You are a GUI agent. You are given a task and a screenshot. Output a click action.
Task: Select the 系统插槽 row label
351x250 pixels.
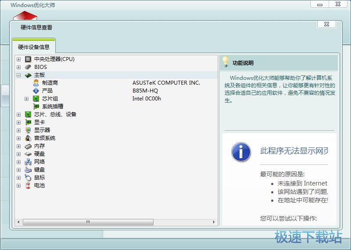coord(53,107)
